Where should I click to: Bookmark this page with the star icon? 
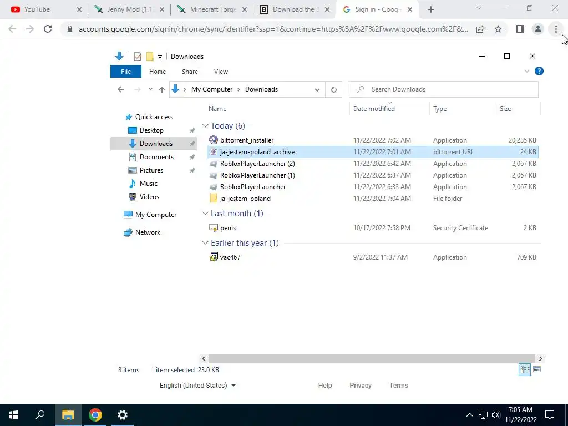[498, 29]
